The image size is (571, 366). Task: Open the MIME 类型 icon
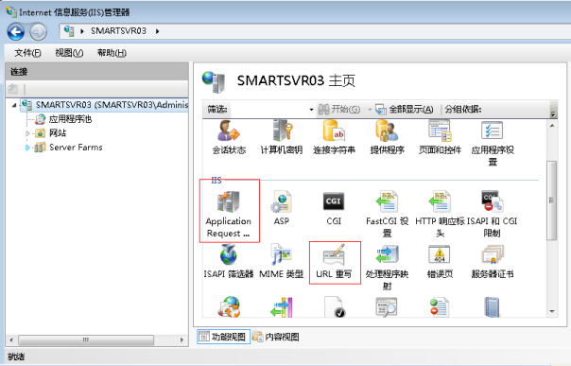(x=281, y=261)
